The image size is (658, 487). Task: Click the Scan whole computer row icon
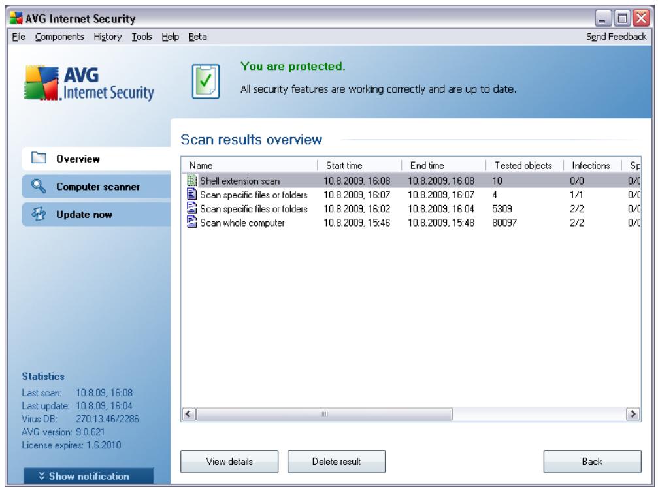coord(191,222)
